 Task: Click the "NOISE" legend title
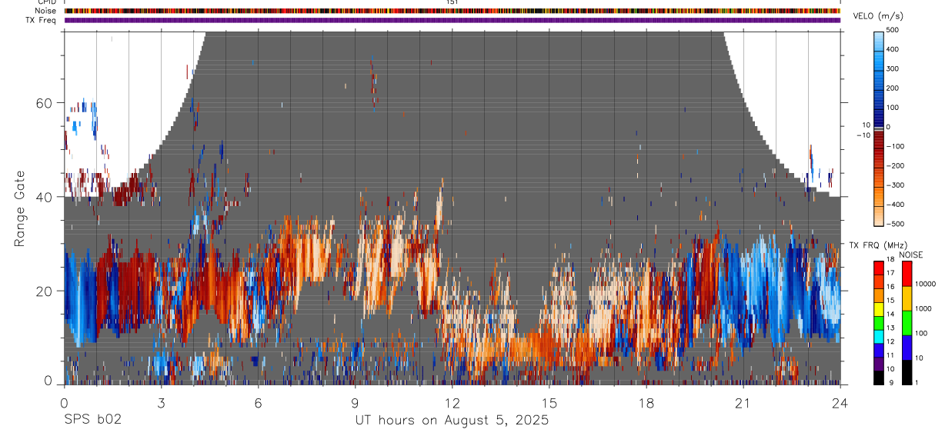click(910, 255)
